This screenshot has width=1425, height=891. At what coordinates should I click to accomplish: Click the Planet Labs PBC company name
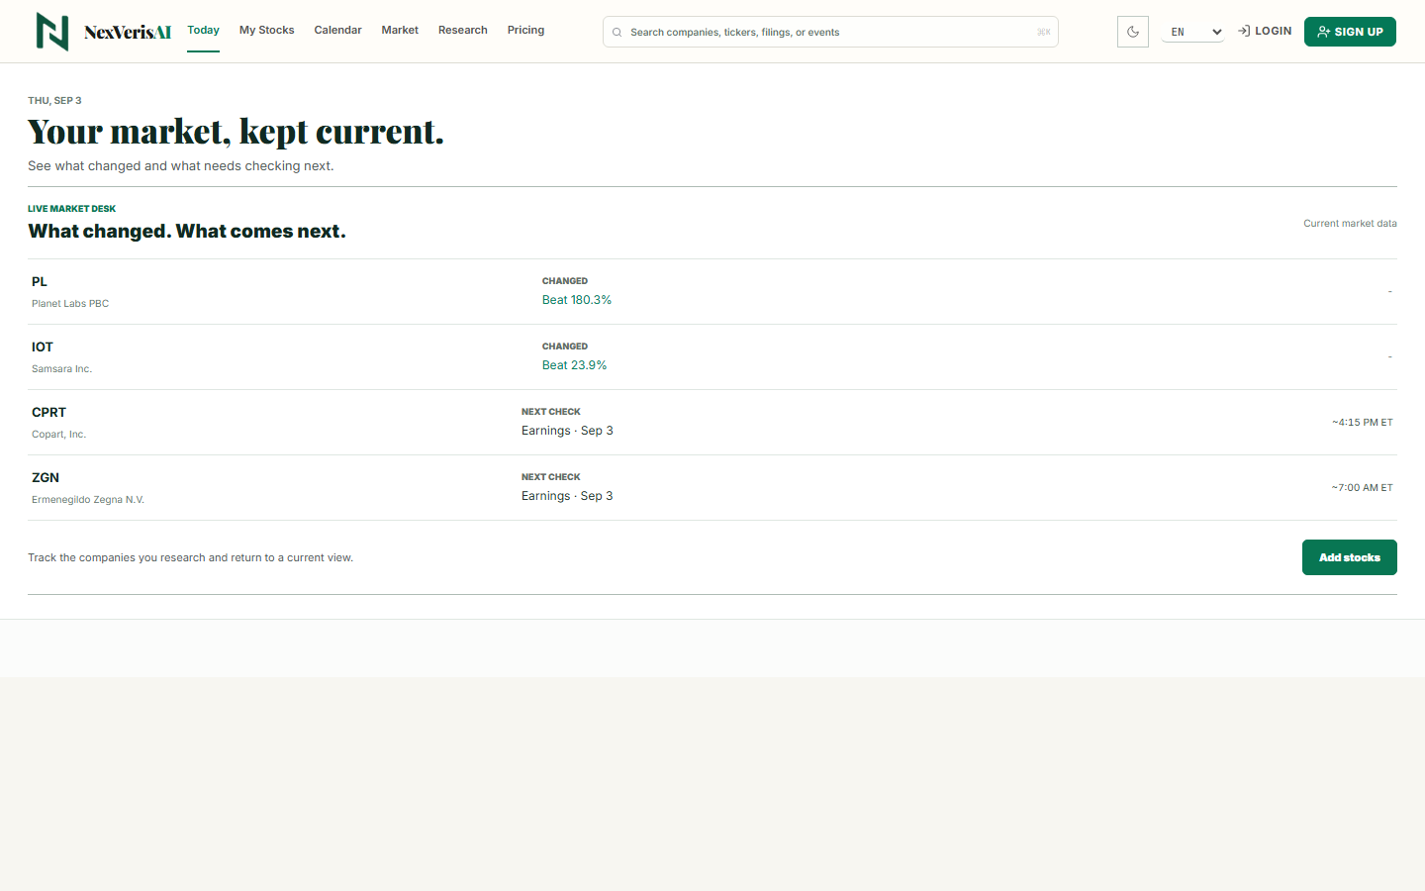tap(70, 304)
